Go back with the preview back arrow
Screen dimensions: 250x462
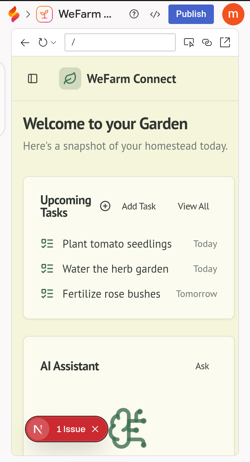point(25,43)
